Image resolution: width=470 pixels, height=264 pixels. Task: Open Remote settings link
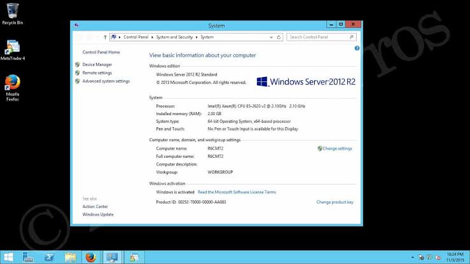pos(97,73)
